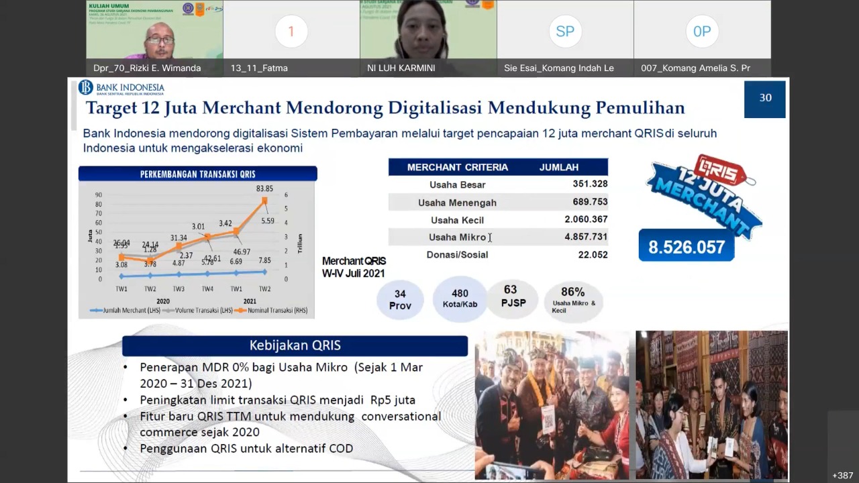
Task: Click the red avatar circle for 13_11_Fatma
Action: tap(291, 32)
